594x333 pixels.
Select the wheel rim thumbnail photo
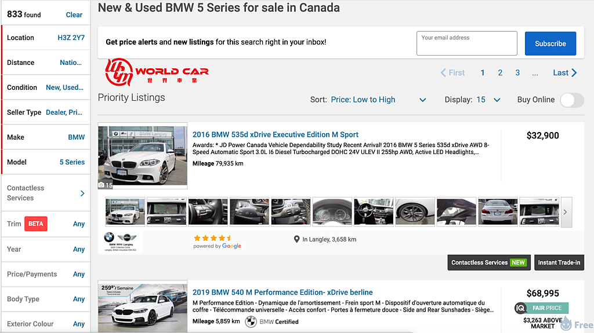pyautogui.click(x=415, y=211)
